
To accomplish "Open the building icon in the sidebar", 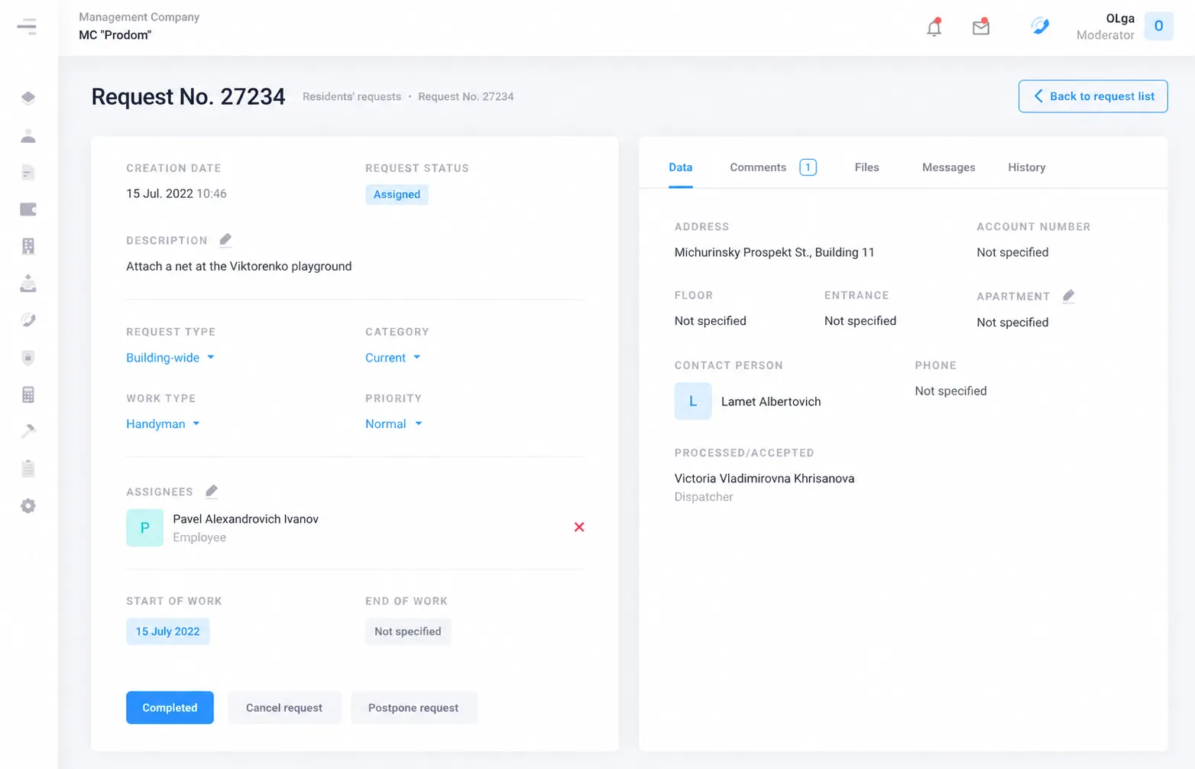I will pos(28,246).
